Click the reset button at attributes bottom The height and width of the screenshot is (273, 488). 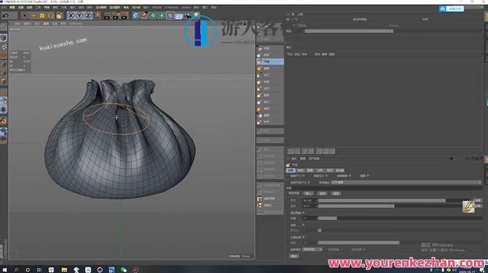[293, 256]
